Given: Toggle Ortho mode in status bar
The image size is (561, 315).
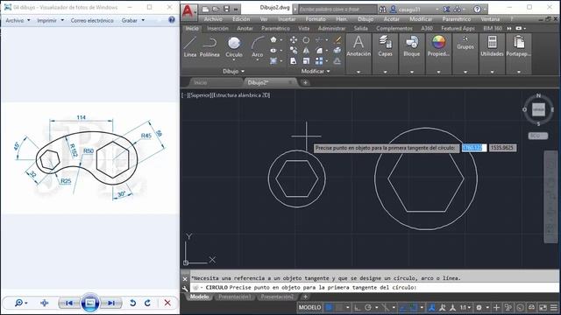Looking at the screenshot, I should pyautogui.click(x=358, y=307).
